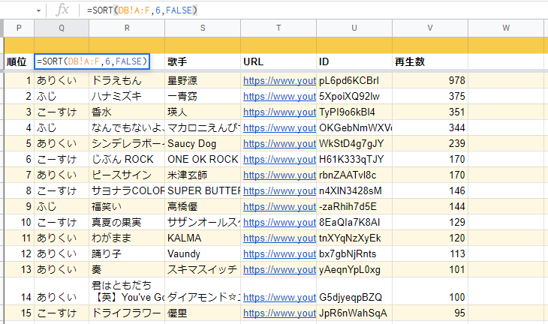This screenshot has width=548, height=324.
Task: Select the play count cell 978
Action: click(x=430, y=80)
